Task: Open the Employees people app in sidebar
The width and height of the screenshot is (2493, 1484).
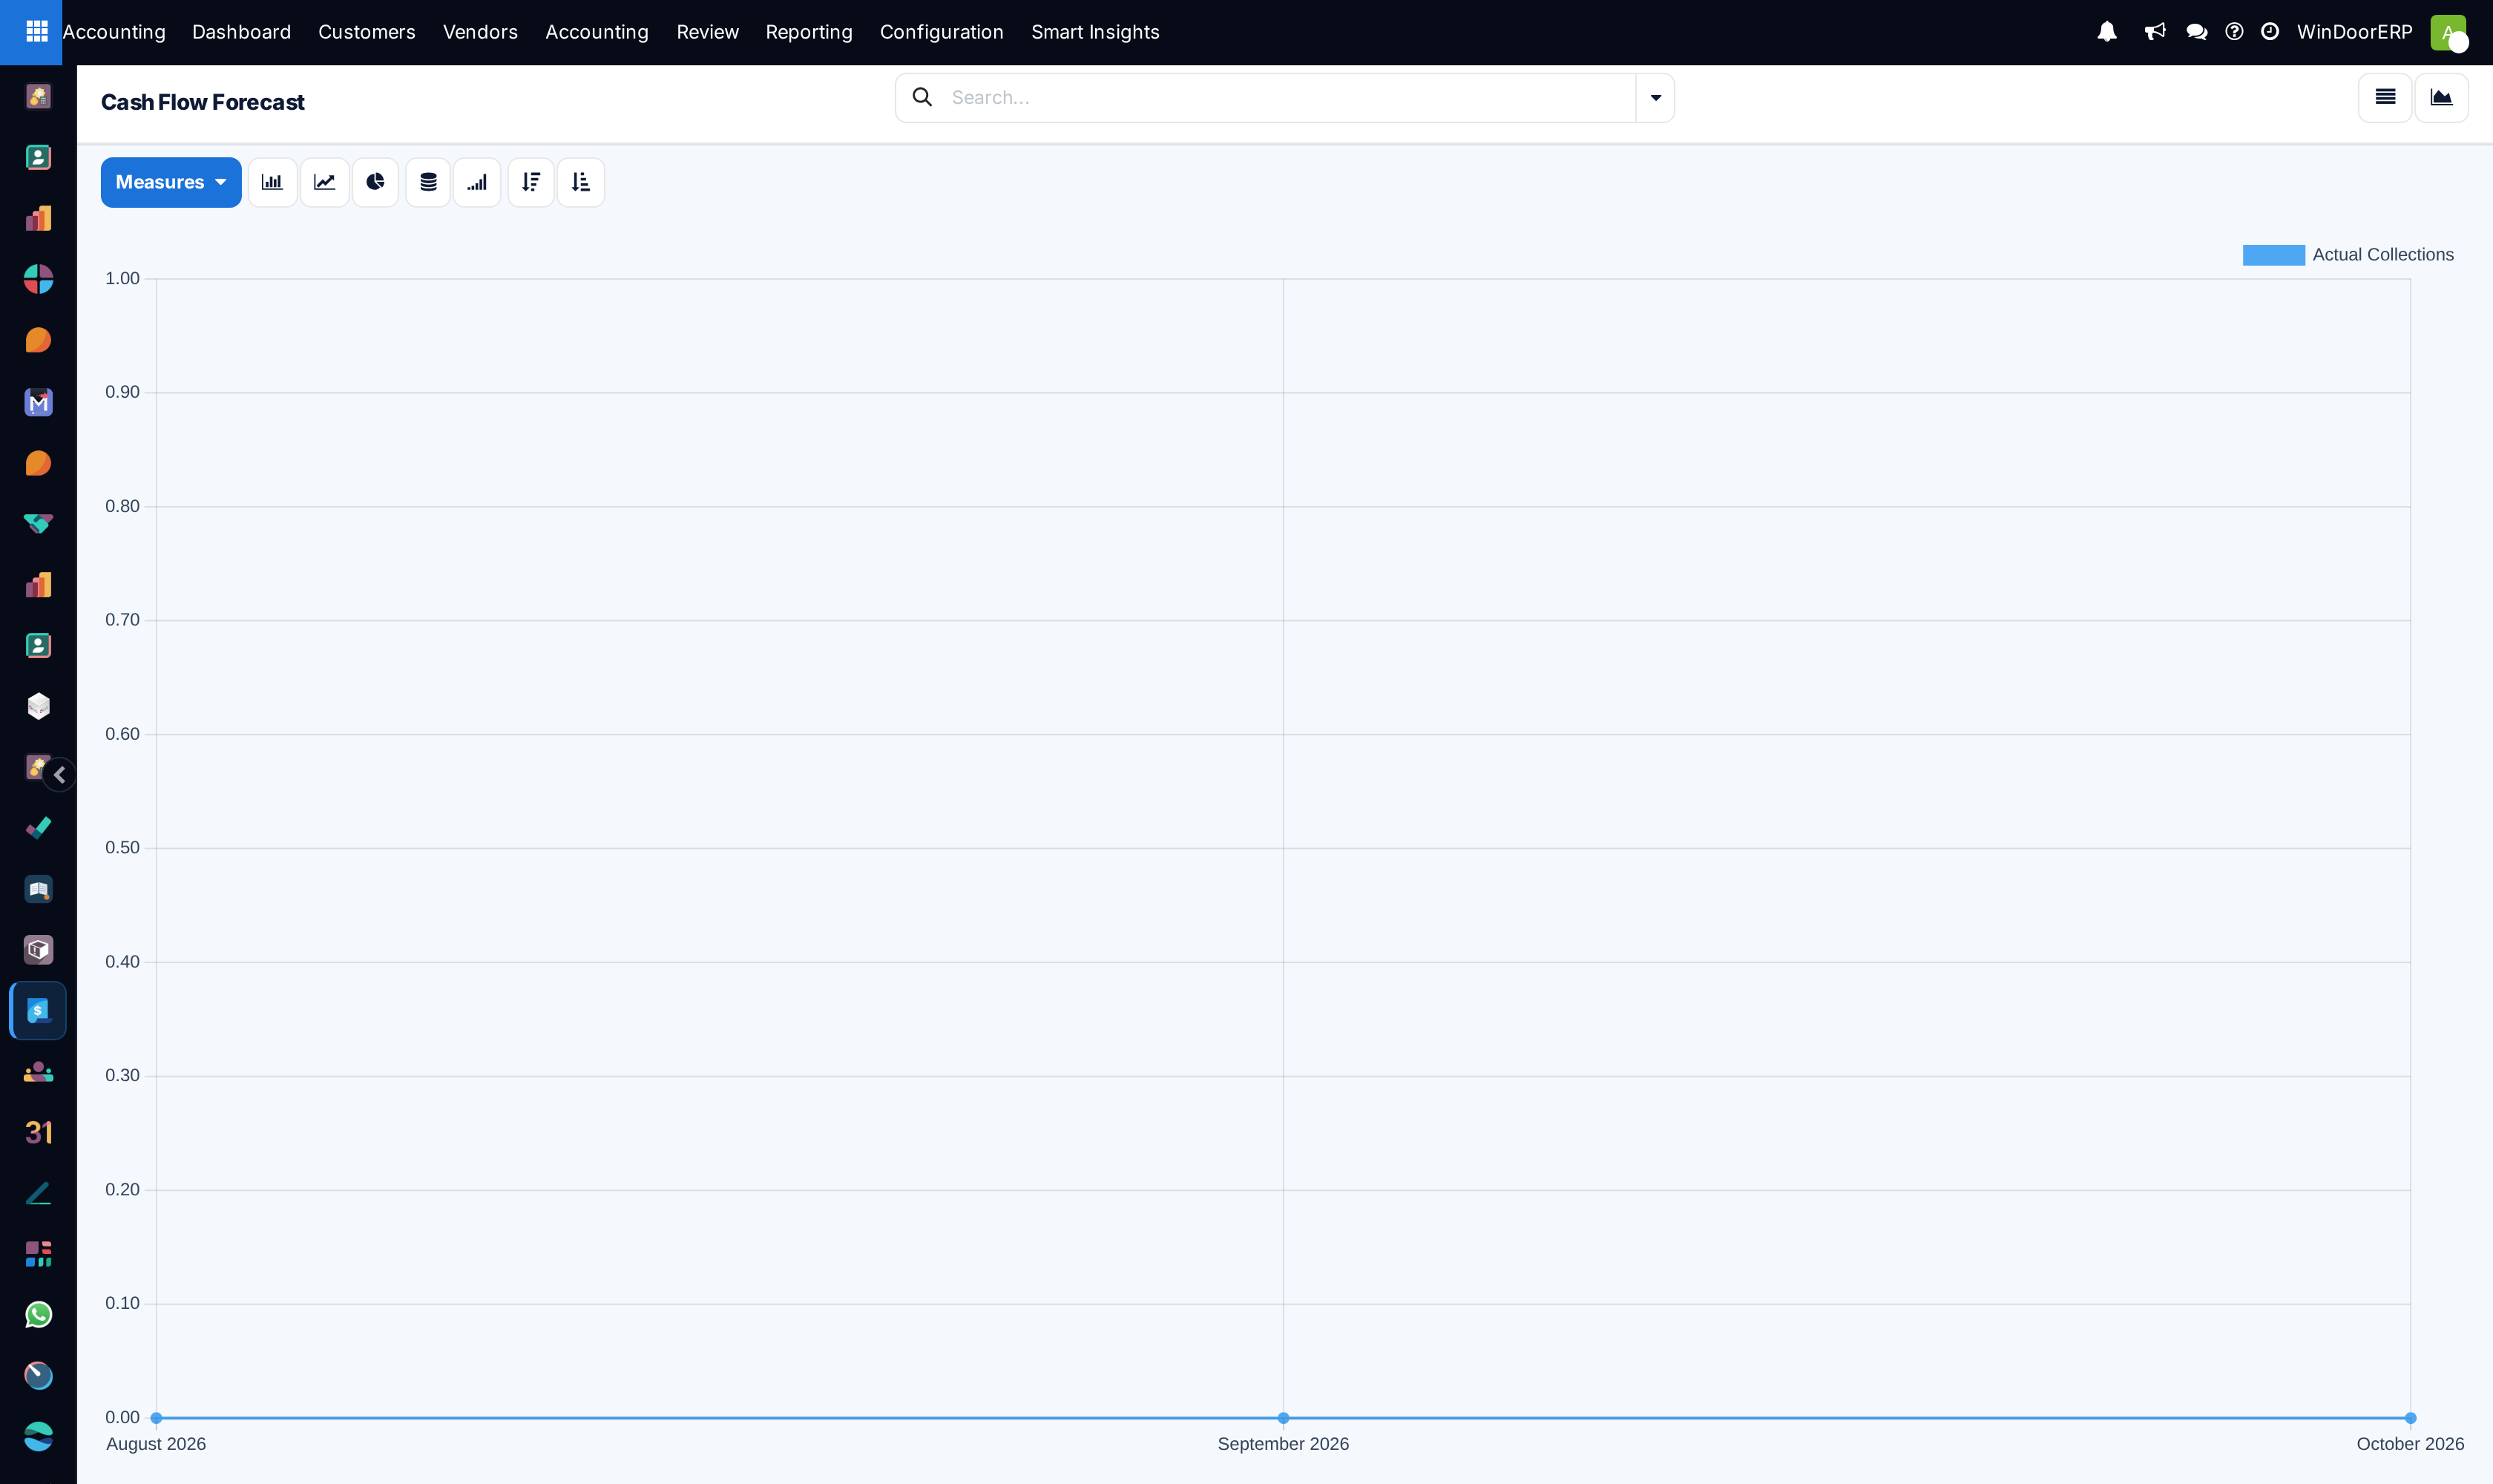Action: [38, 1072]
